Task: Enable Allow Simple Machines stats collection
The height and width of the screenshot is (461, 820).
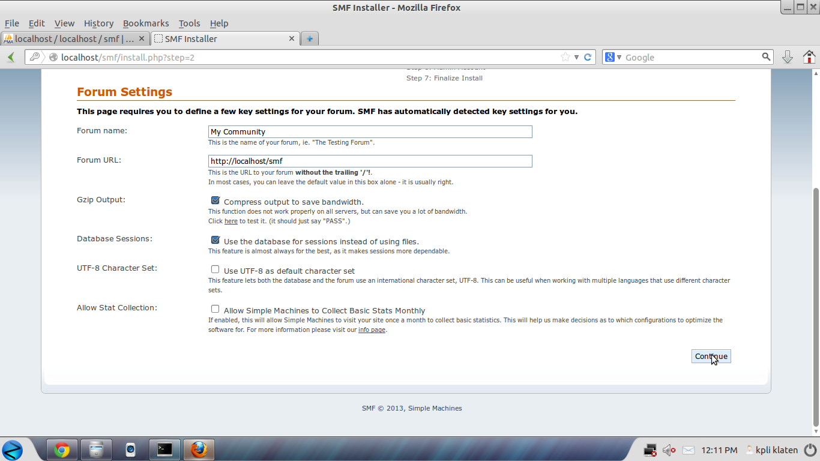Action: coord(215,309)
